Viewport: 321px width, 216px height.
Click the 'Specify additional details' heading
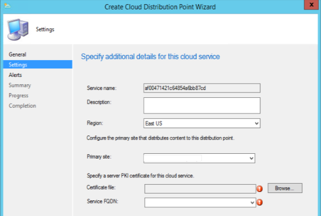click(150, 56)
